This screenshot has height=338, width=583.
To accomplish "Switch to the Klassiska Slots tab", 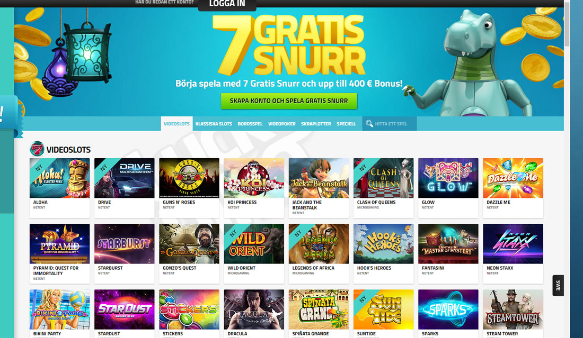I will point(214,124).
